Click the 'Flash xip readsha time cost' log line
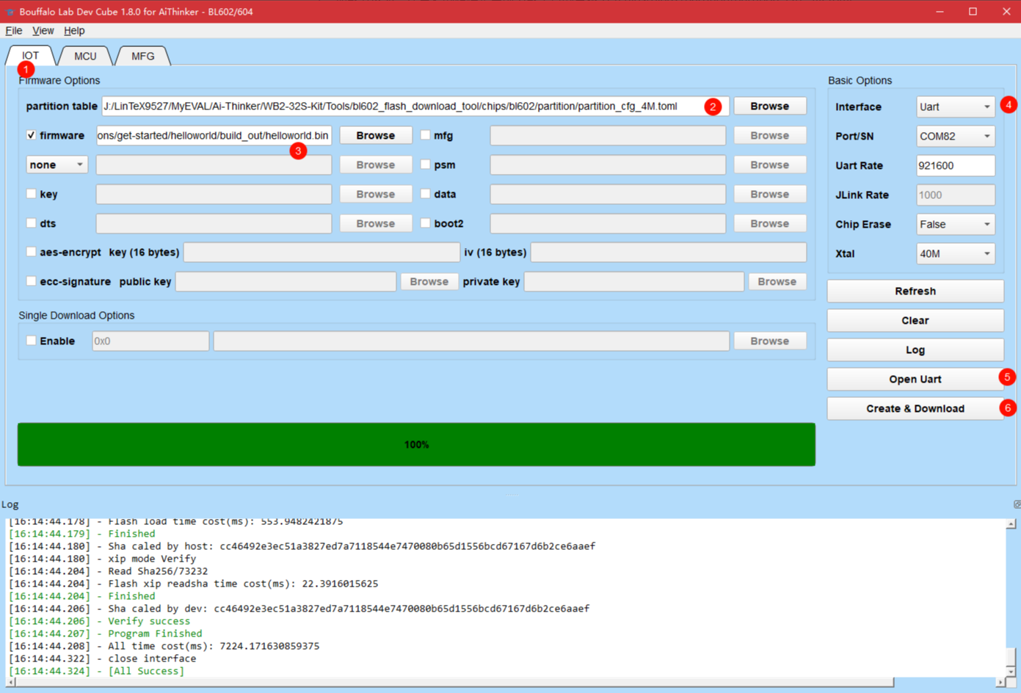Viewport: 1021px width, 693px height. [193, 584]
